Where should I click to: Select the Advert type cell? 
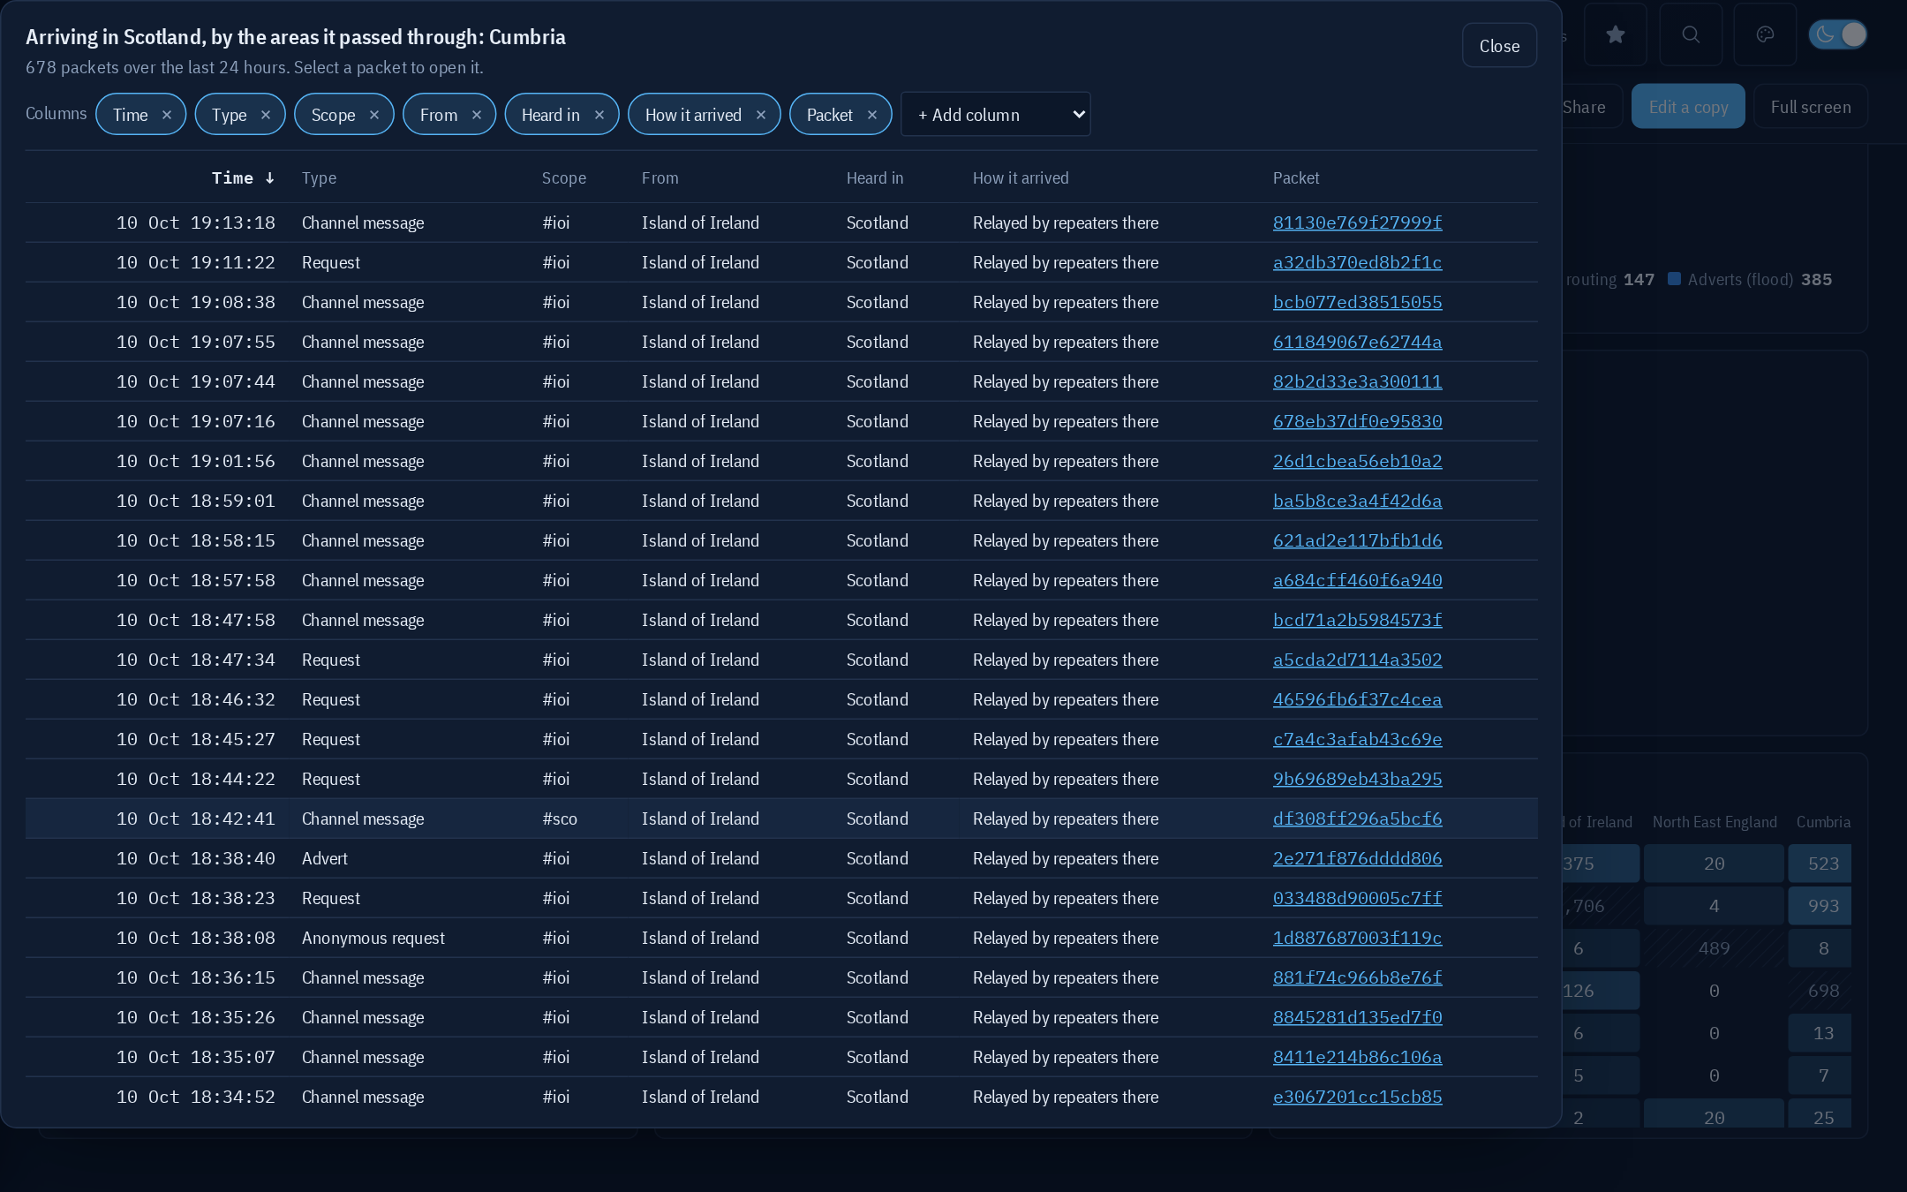pyautogui.click(x=325, y=858)
